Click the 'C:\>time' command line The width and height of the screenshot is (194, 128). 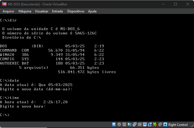(x=9, y=98)
